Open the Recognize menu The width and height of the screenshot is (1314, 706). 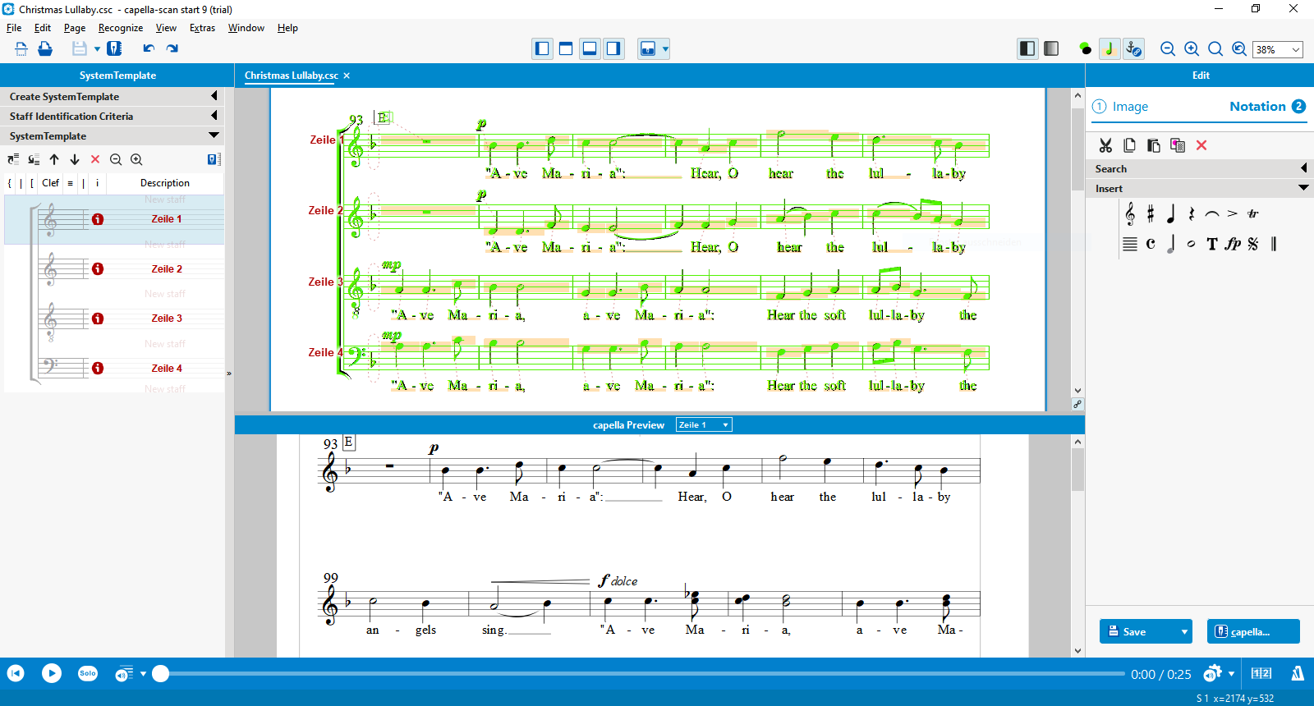click(x=120, y=28)
